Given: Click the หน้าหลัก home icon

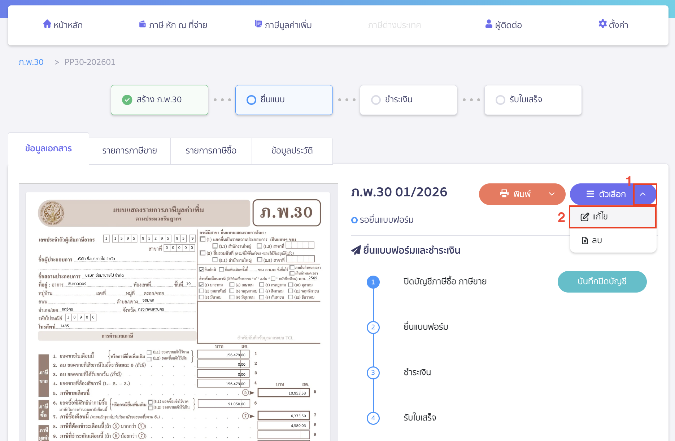Looking at the screenshot, I should point(47,24).
